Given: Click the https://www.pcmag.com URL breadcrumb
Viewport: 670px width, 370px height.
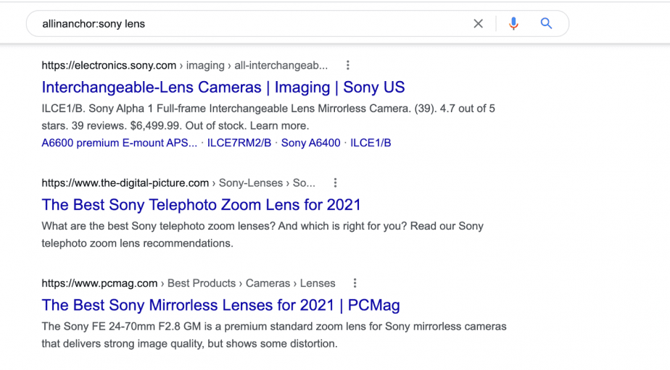Looking at the screenshot, I should tap(188, 283).
